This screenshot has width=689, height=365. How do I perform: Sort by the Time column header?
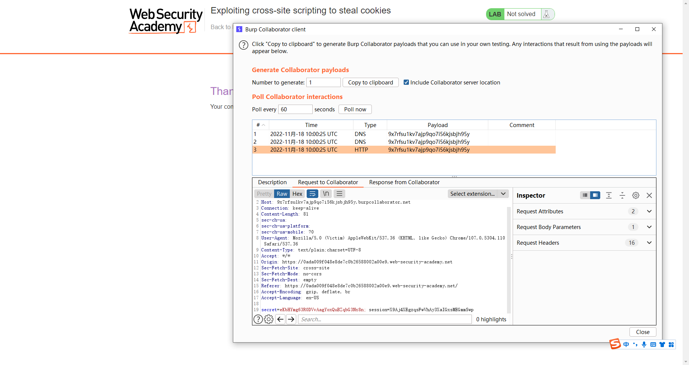(x=311, y=125)
